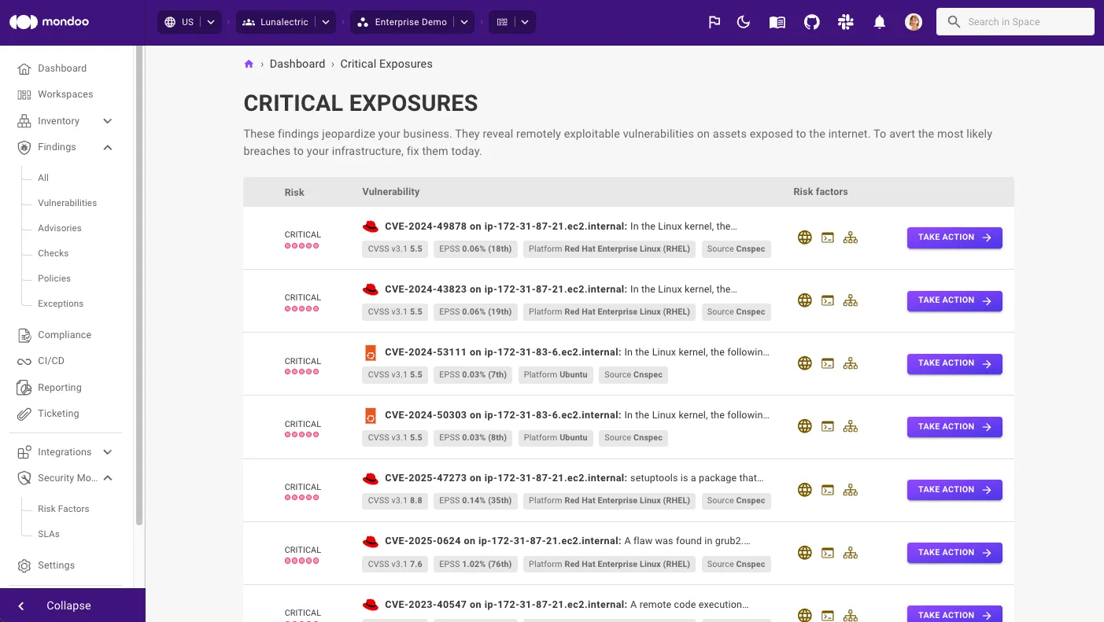Screen dimensions: 1104x622
Task: Open user profile avatar
Action: (x=914, y=22)
